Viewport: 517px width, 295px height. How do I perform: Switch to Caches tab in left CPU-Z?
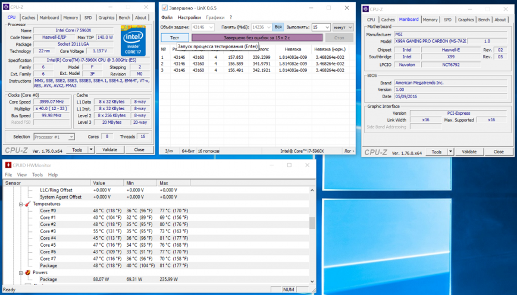coord(29,17)
